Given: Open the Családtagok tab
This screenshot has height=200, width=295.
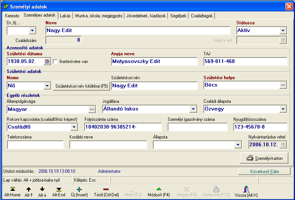Looking at the screenshot, I should pos(202,16).
